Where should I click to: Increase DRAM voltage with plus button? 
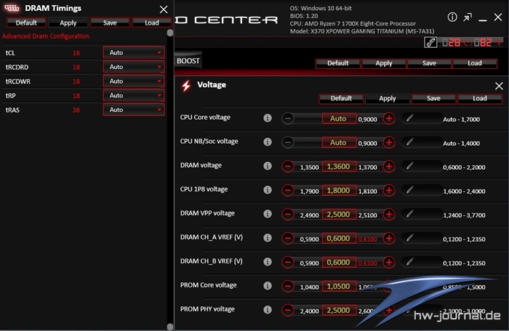pos(389,167)
